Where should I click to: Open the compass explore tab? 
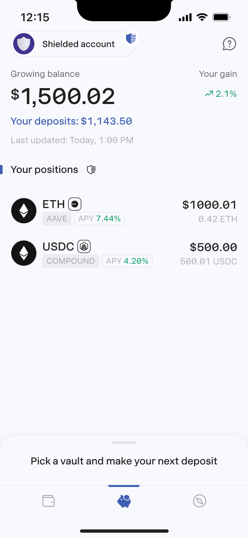[x=199, y=501]
